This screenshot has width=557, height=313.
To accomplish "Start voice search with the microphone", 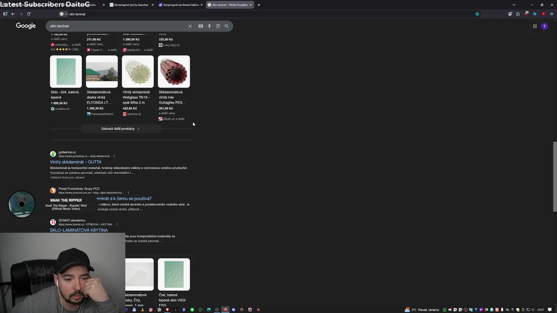I will [x=209, y=26].
